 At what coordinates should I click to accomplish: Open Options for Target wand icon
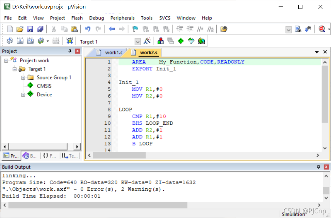coord(147,41)
